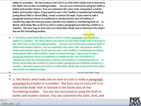Click the proofing errors icon in status bar
This screenshot has width=141, height=106.
coord(18,104)
